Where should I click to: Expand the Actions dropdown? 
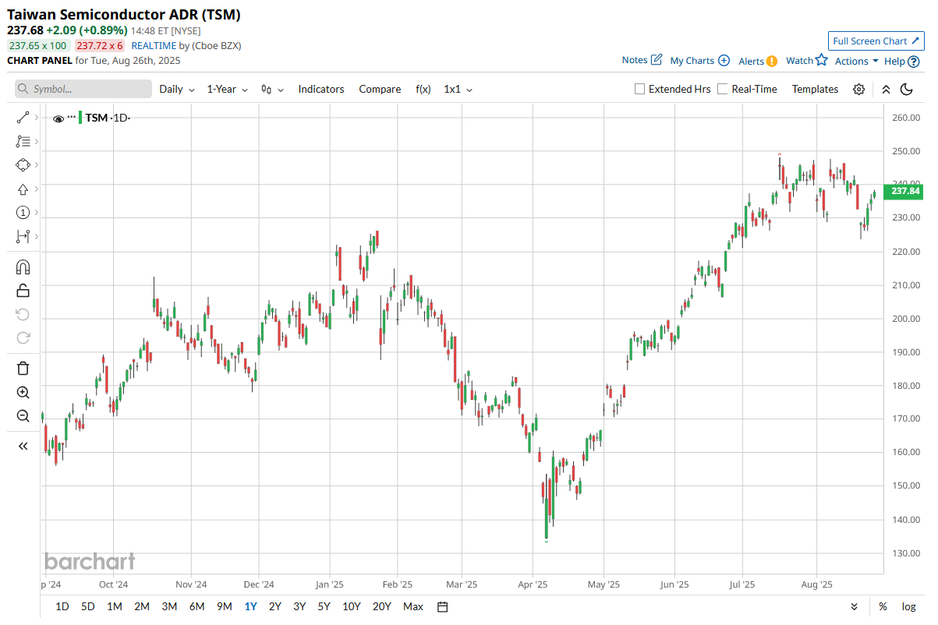pyautogui.click(x=857, y=61)
